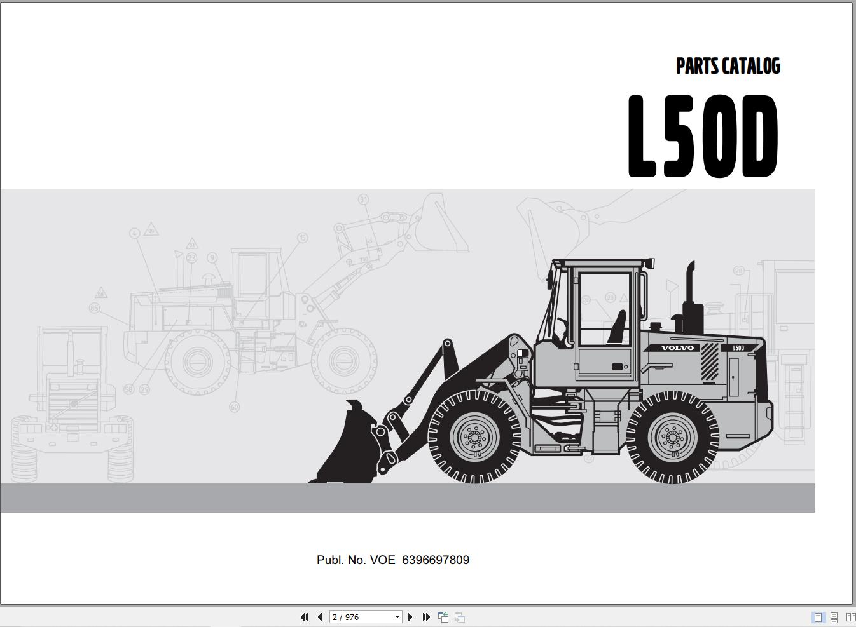The height and width of the screenshot is (627, 856).
Task: Skip to the last page 976
Action: point(426,617)
